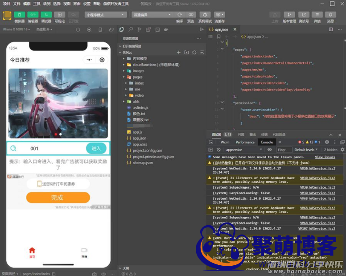The height and width of the screenshot is (276, 346).
Task: Open the 工具 menu
Action: 37,4
